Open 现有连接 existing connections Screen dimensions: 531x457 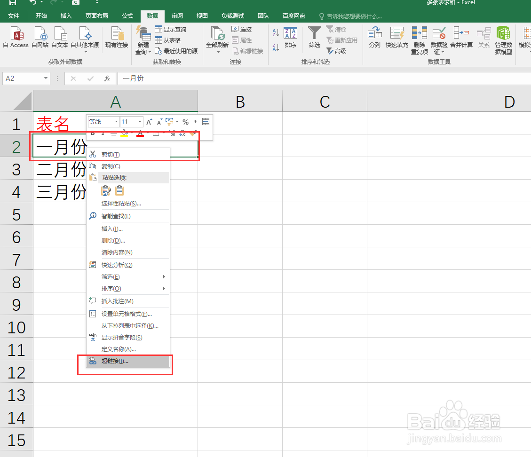pyautogui.click(x=116, y=38)
